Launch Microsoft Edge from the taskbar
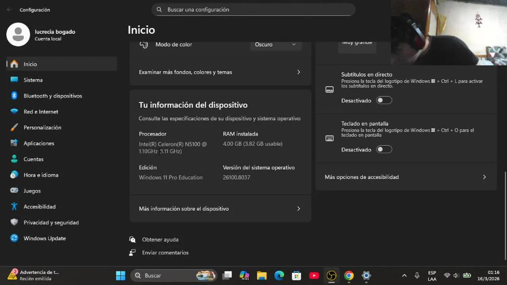507x285 pixels. [x=279, y=275]
